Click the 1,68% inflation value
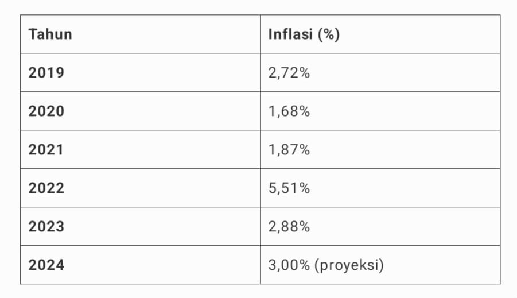The image size is (517, 298). coord(289,111)
